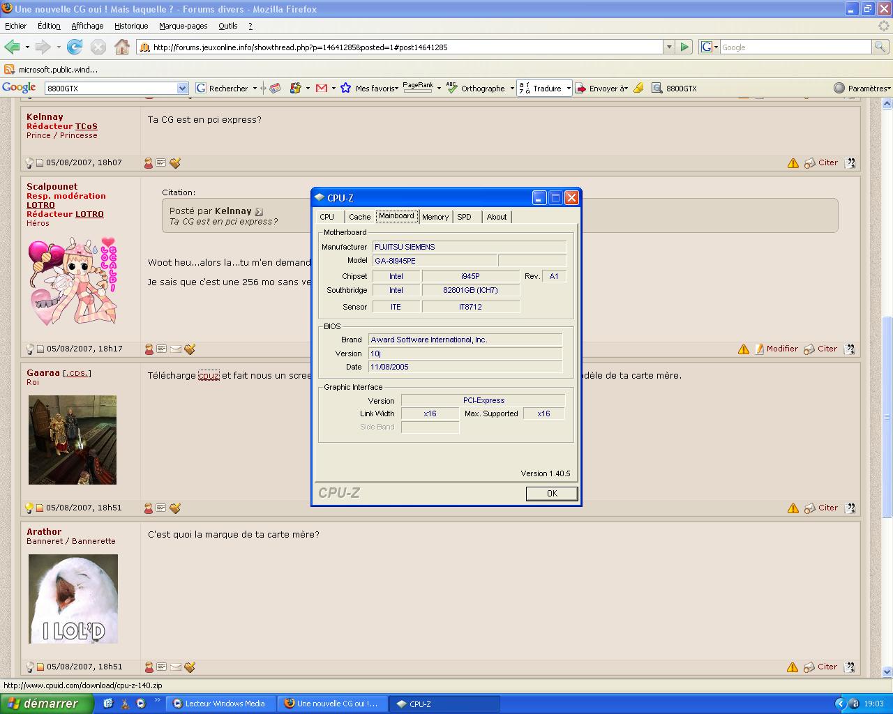Switch to the CPU tab in CPU-Z
Screen dimensions: 893x714
click(x=327, y=217)
